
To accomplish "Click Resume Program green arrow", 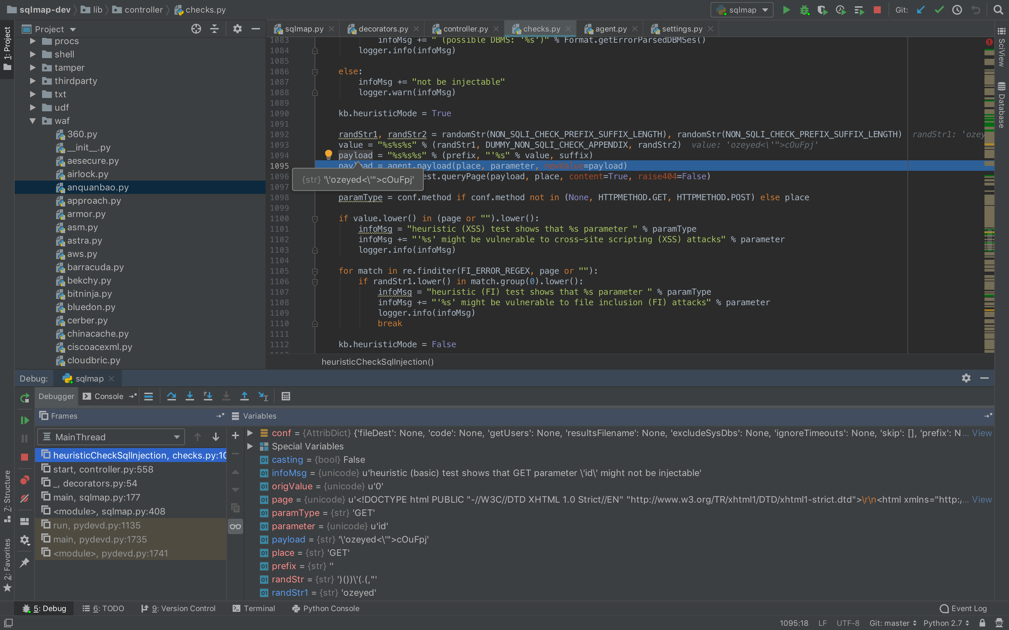I will (25, 420).
